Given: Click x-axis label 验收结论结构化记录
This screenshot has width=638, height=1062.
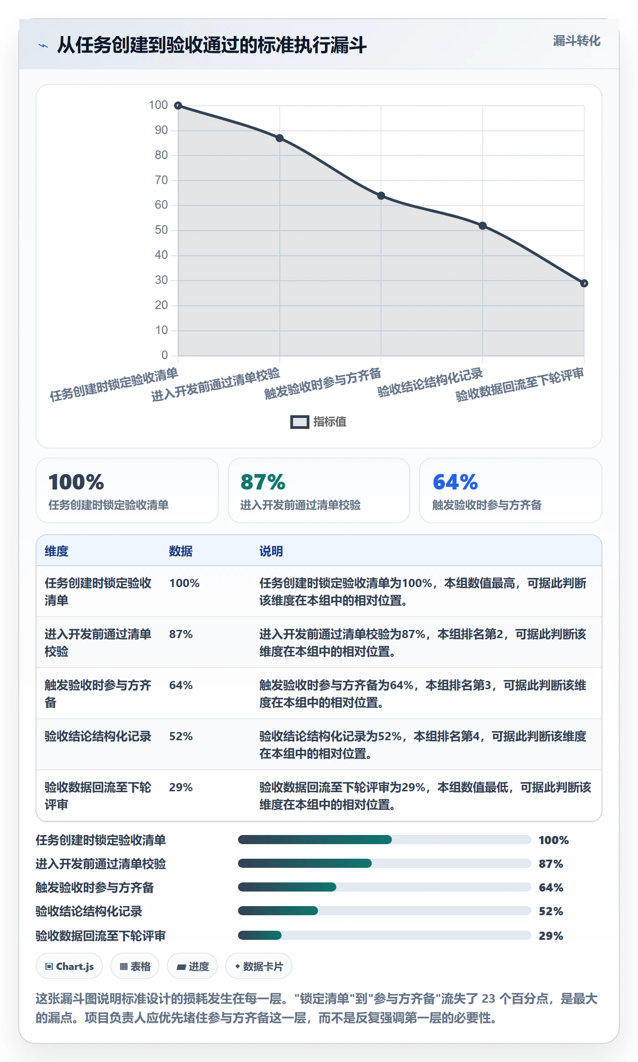Looking at the screenshot, I should 430,383.
